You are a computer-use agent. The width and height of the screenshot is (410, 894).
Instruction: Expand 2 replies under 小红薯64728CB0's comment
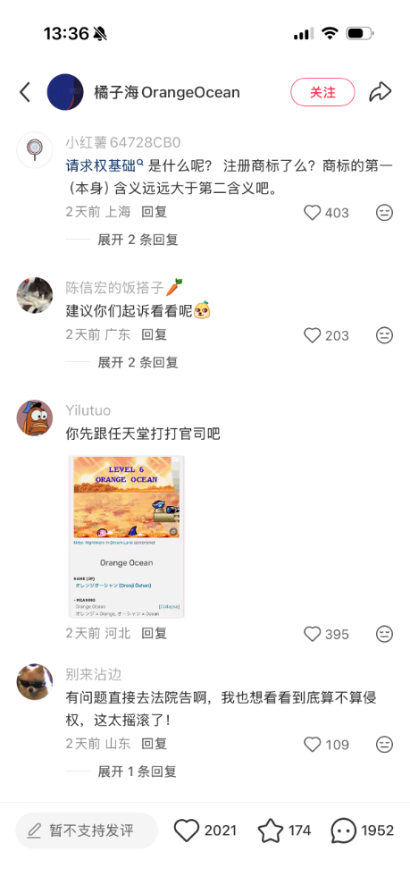click(138, 240)
